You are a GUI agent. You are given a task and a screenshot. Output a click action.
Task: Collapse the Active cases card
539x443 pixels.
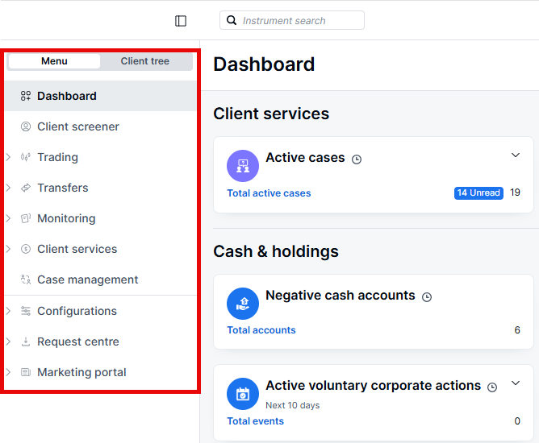coord(516,155)
